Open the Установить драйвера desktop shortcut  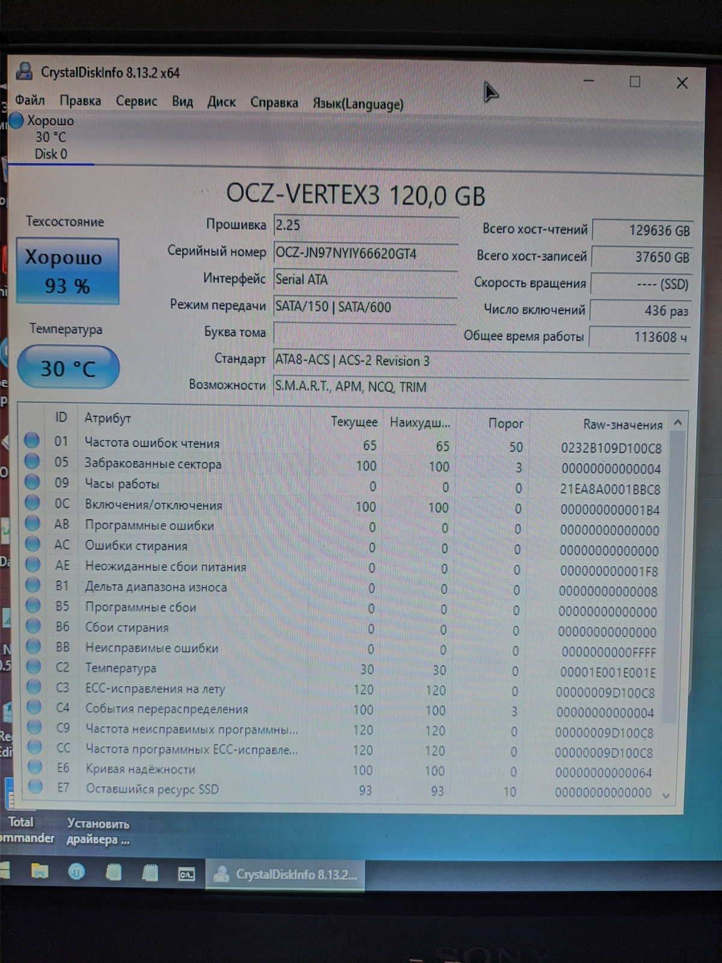98,831
